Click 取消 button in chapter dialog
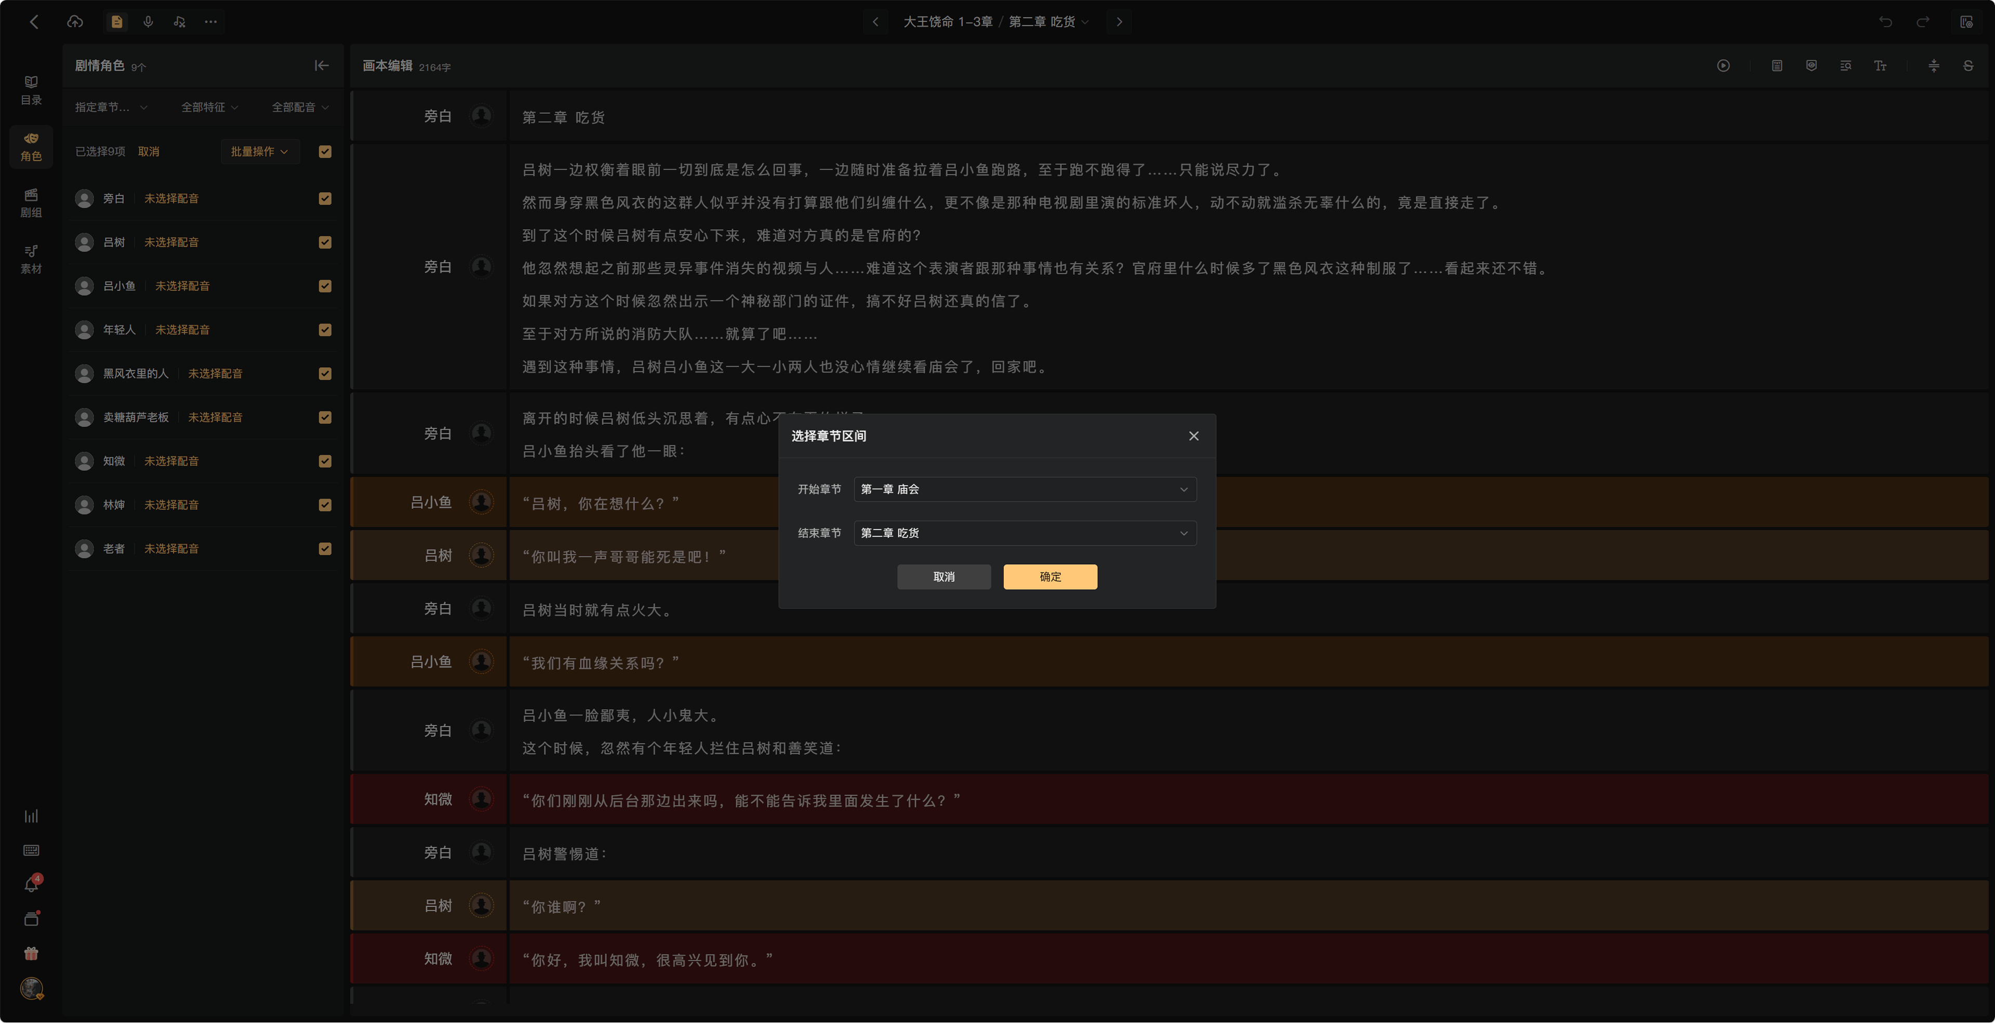 pyautogui.click(x=943, y=577)
